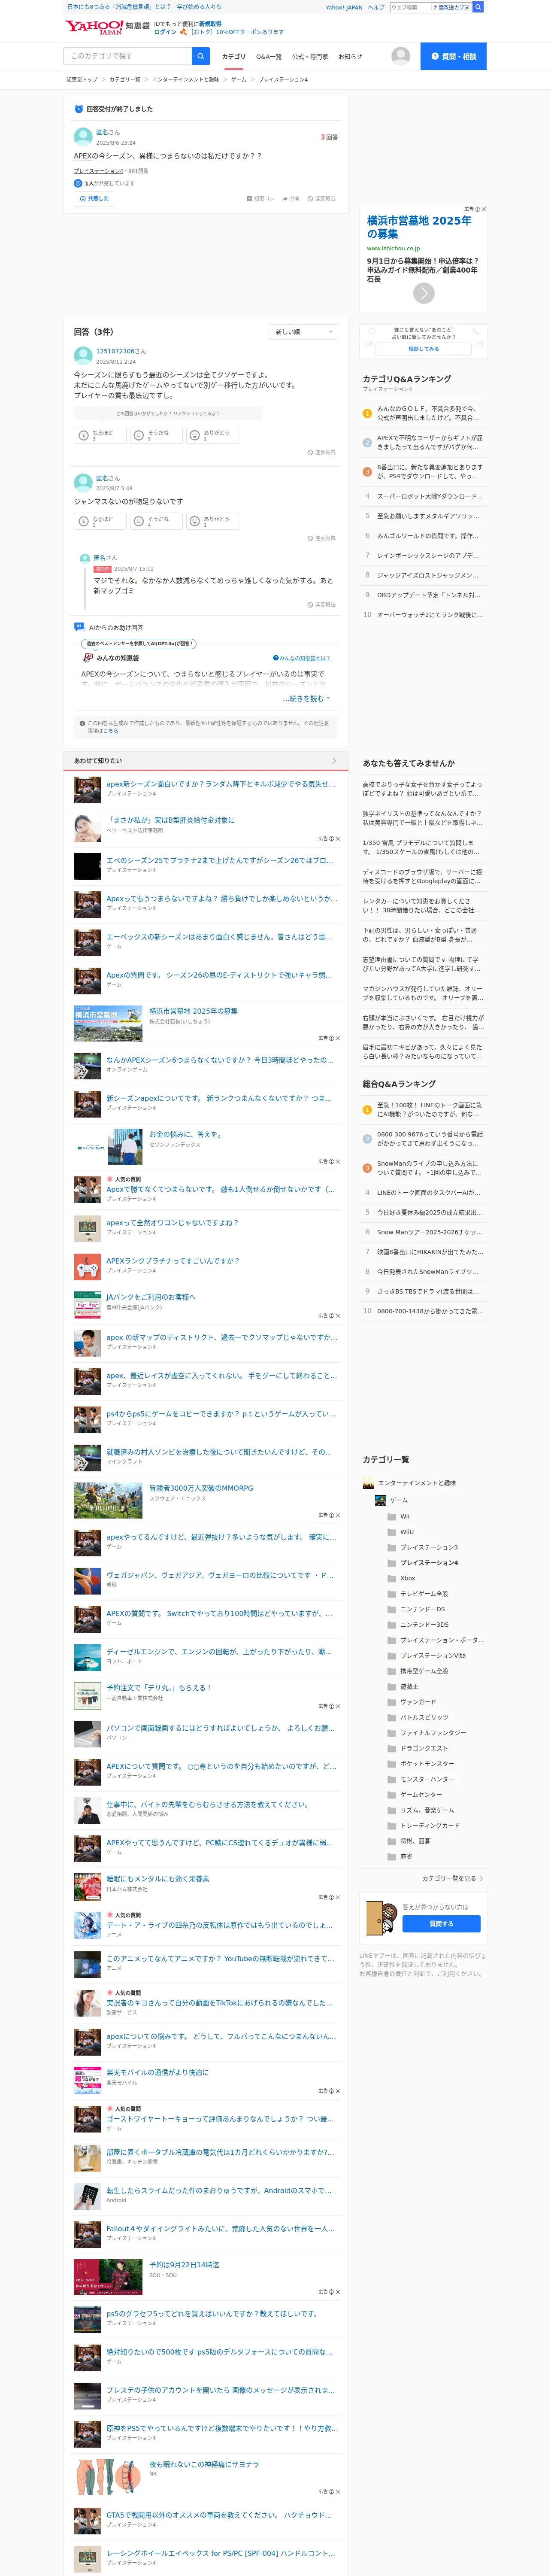The height and width of the screenshot is (2576, 551).
Task: Open the JAバンクをご利用のお客様へ ad link
Action: (x=151, y=1297)
